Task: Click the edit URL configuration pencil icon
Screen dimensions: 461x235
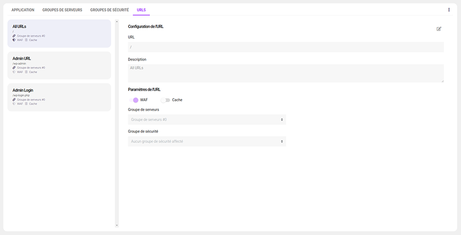Action: 439,29
